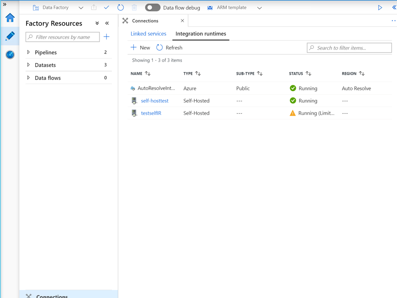Sort by SUB-TYPE column arrows
The width and height of the screenshot is (397, 298).
click(x=260, y=73)
